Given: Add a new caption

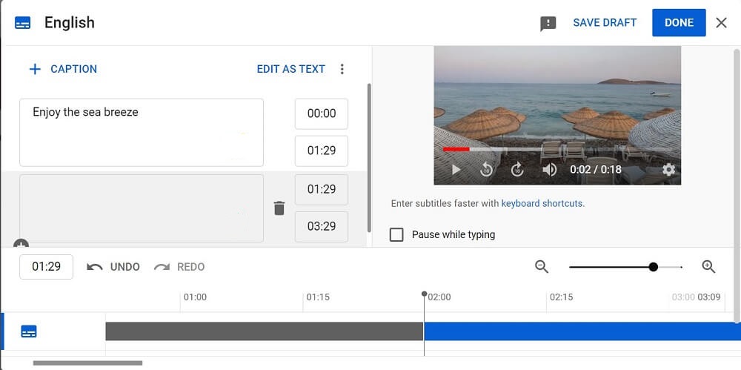Looking at the screenshot, I should pos(63,69).
